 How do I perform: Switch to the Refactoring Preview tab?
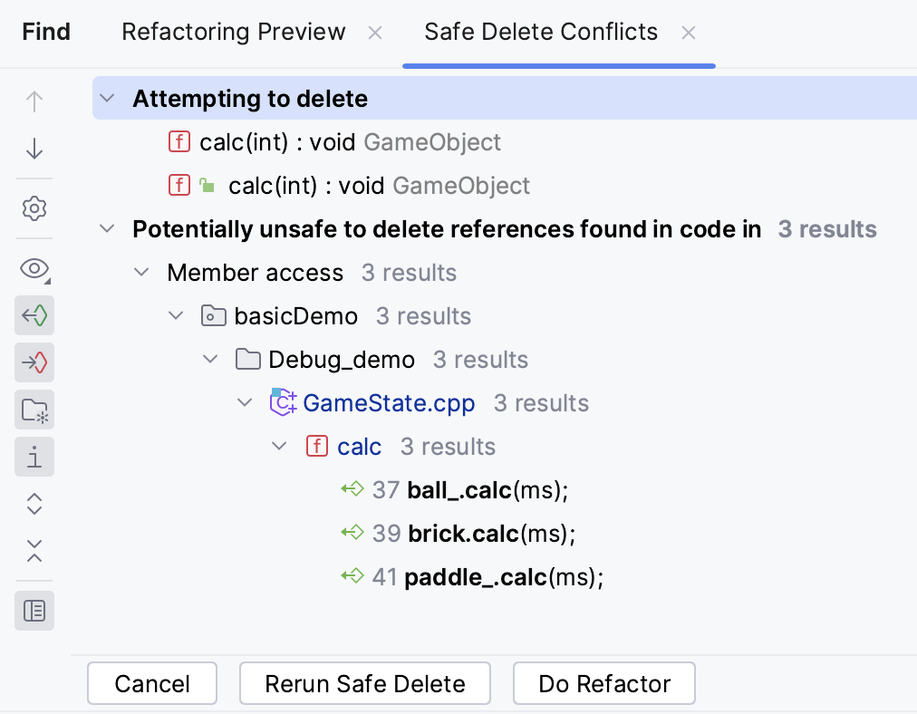click(233, 32)
